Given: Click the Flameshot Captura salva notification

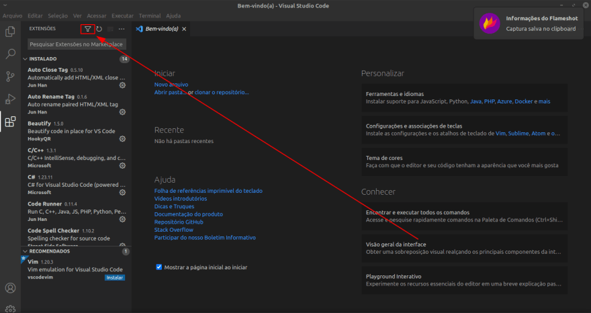Looking at the screenshot, I should (x=529, y=24).
